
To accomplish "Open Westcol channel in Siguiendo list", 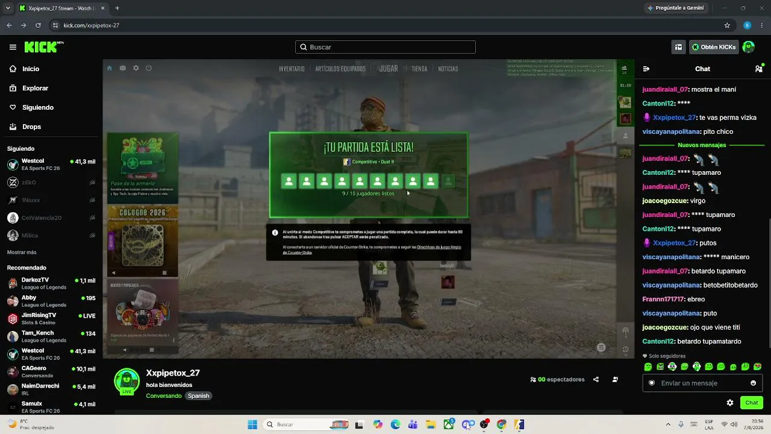I will click(51, 165).
